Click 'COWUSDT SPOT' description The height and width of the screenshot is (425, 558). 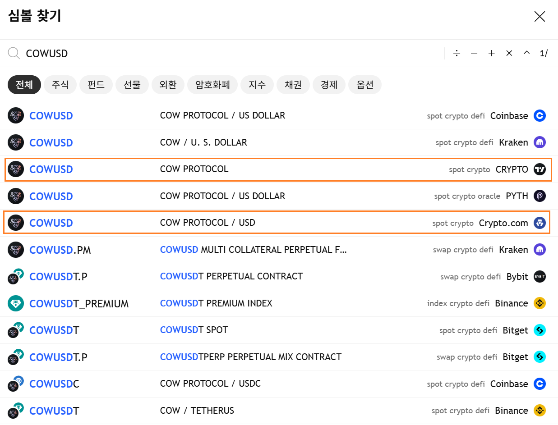(194, 330)
